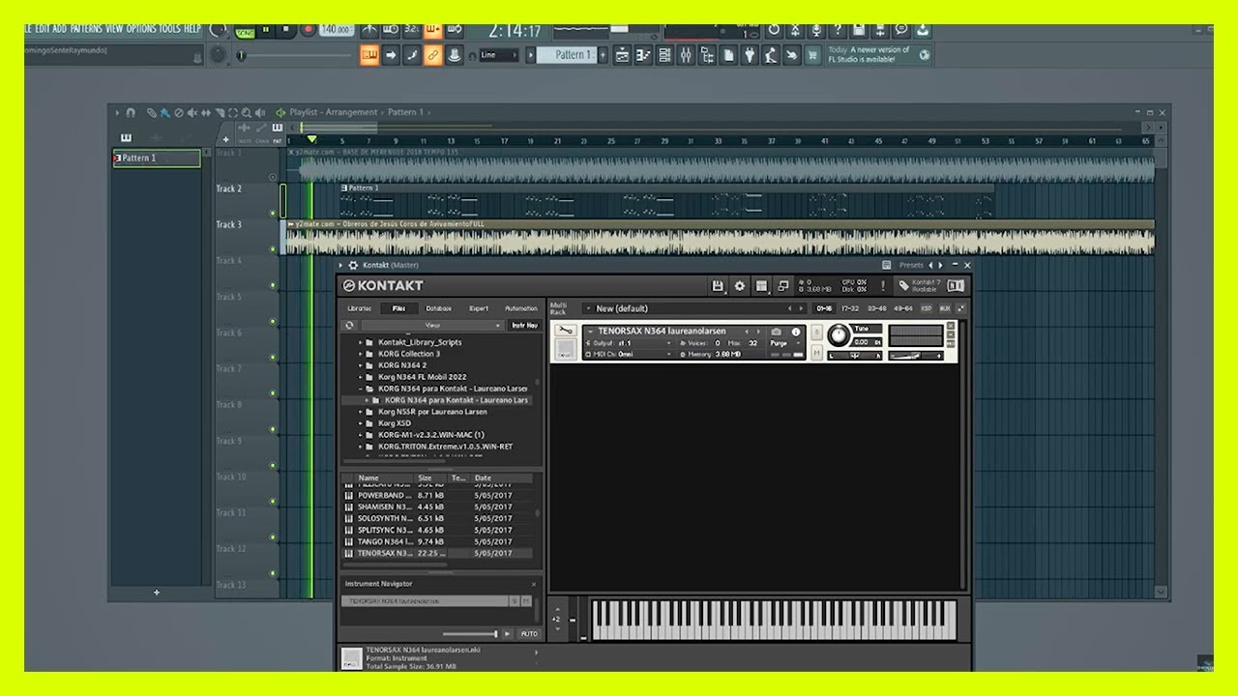The image size is (1238, 696).
Task: Select the 17-32 rack page button
Action: 850,308
